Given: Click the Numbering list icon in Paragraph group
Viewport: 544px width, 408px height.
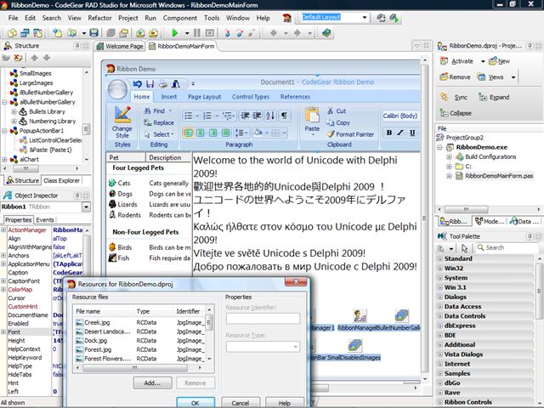Looking at the screenshot, I should click(x=207, y=116).
